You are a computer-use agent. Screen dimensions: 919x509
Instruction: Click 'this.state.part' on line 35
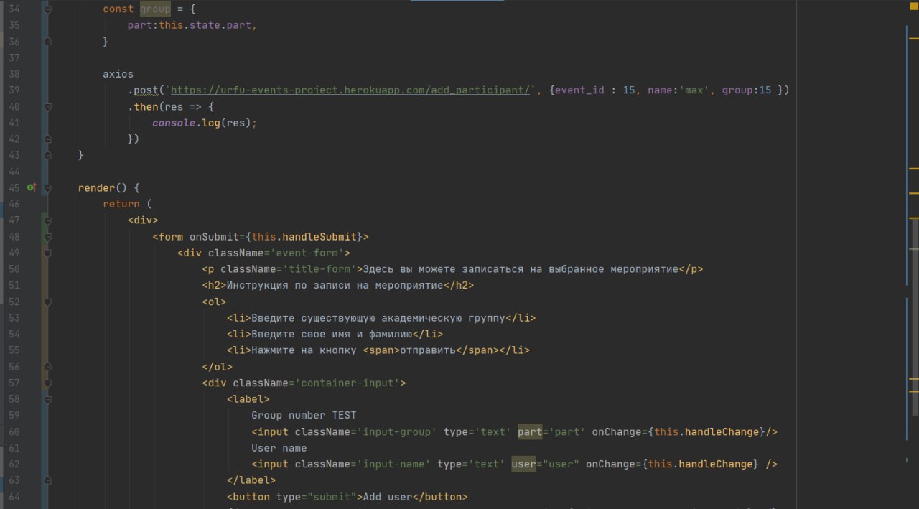[x=205, y=25]
